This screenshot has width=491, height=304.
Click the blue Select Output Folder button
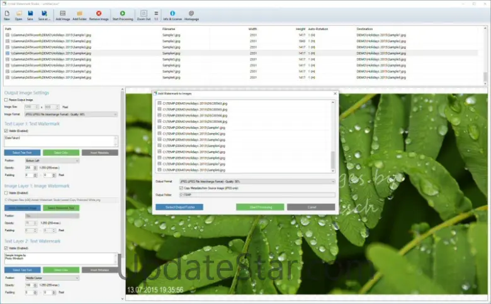(179, 207)
